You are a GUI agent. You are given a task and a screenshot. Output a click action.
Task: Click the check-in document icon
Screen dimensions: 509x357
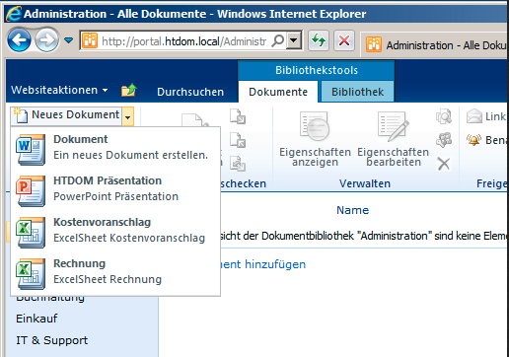(x=238, y=140)
